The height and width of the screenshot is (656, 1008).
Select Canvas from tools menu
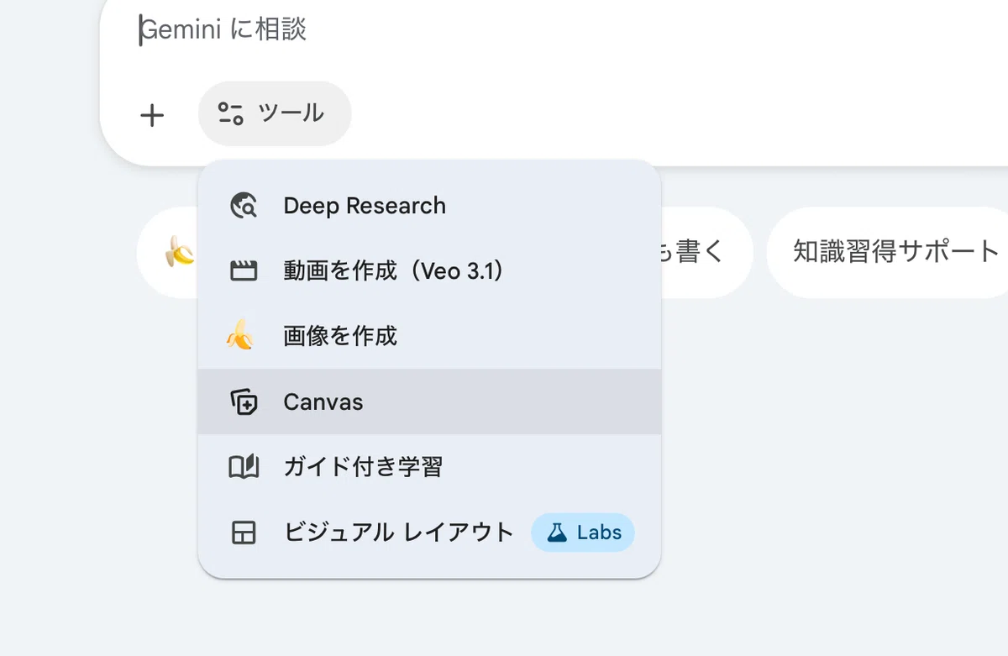[429, 401]
